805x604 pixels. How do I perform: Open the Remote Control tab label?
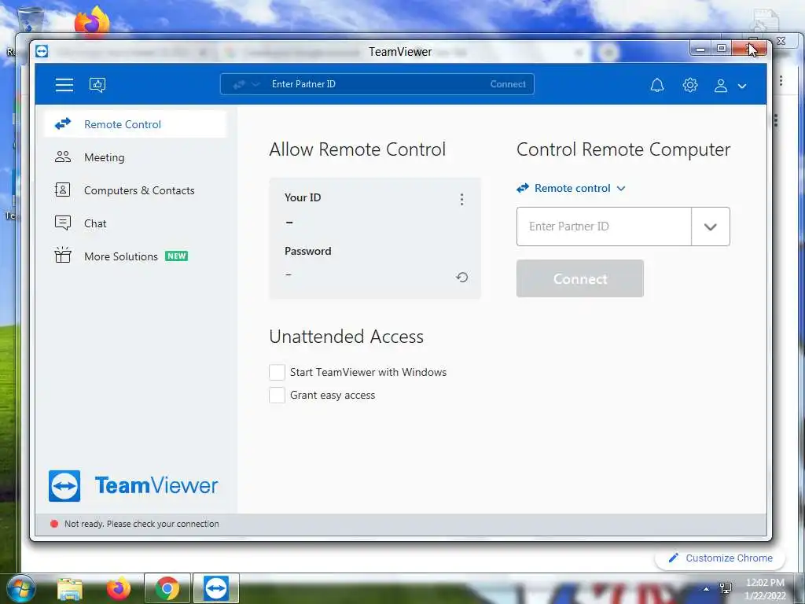123,124
